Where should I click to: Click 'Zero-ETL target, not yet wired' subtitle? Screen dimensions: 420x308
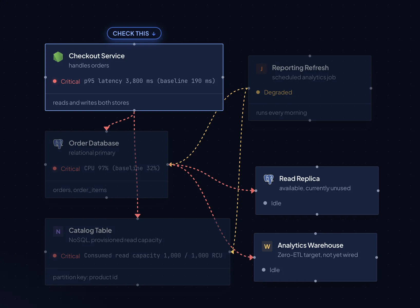[x=318, y=255]
